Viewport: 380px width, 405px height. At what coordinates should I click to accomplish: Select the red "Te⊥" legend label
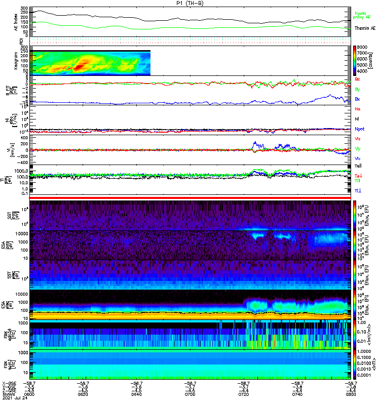(358, 176)
